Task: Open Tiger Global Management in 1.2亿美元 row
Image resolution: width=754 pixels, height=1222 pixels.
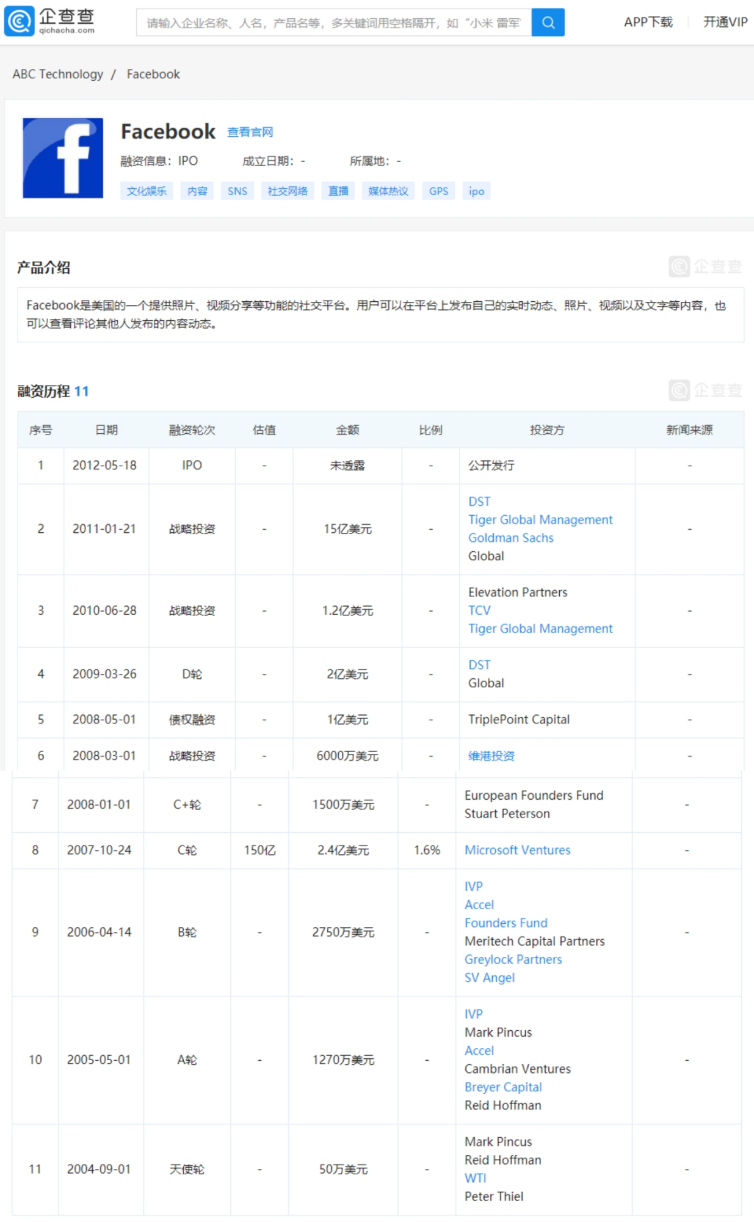Action: pos(540,629)
